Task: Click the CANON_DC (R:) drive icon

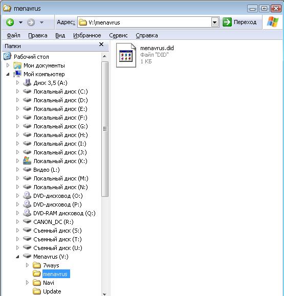Action: [27, 221]
